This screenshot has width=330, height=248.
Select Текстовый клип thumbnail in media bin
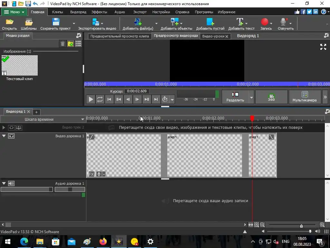[x=20, y=65]
